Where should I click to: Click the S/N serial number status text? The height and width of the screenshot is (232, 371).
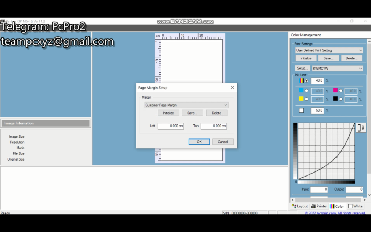(x=240, y=213)
